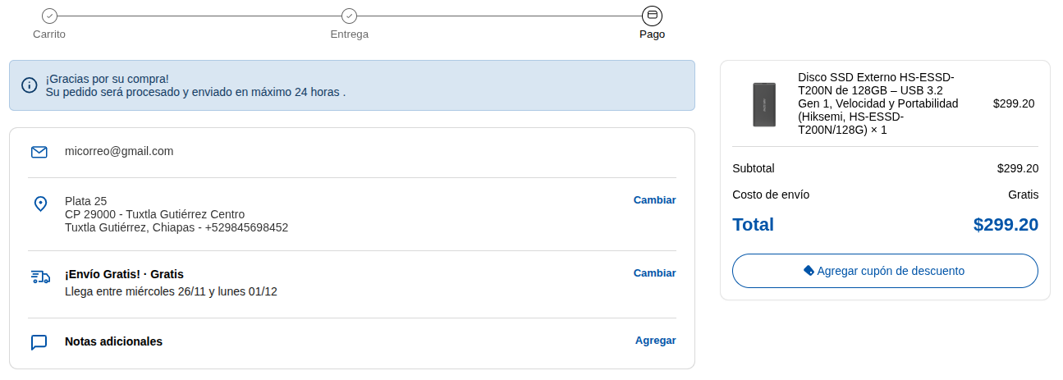This screenshot has width=1063, height=380.
Task: Click the Pago step card icon
Action: pos(652,16)
